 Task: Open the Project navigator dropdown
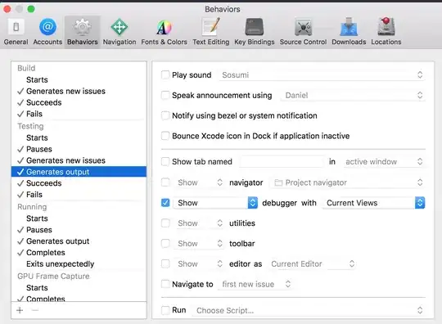(347, 182)
